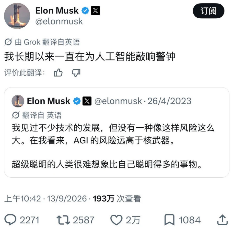Screen dimensions: 235x232
Task: Like the post with heart icon
Action: tap(116, 220)
